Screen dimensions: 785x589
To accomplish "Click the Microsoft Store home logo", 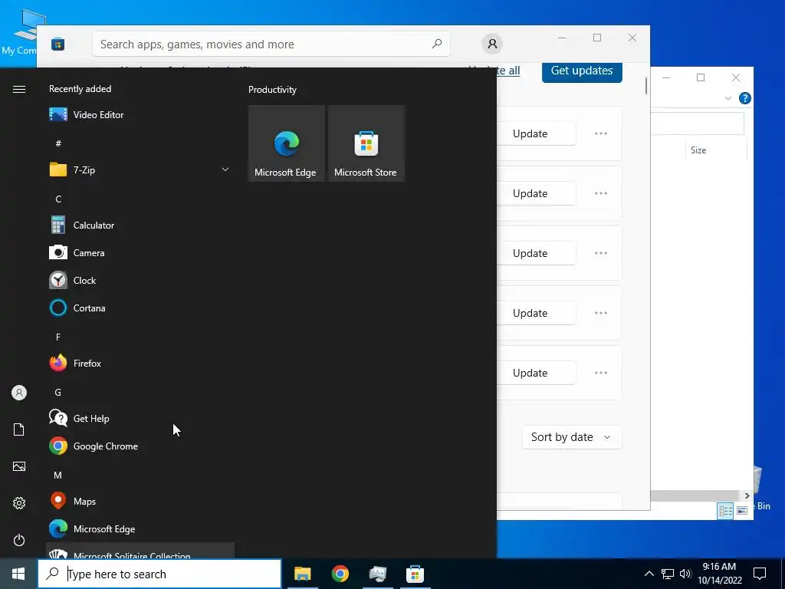I will click(58, 44).
